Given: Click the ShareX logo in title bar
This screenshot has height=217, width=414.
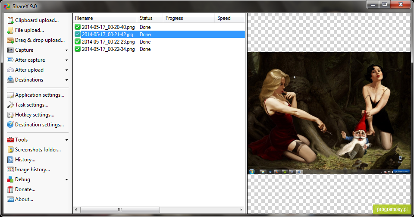Looking at the screenshot, I should click(x=7, y=6).
